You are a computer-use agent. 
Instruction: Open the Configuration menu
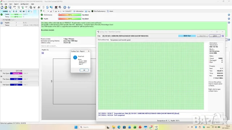point(25,4)
